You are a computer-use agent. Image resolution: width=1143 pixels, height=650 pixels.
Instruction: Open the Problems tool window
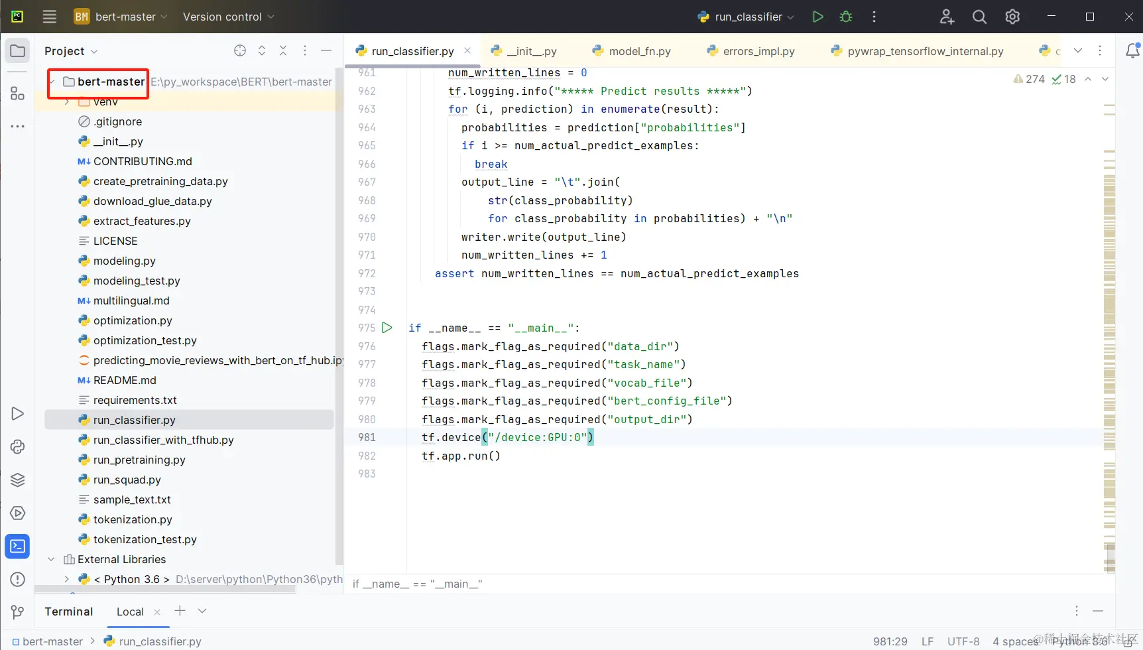coord(18,580)
